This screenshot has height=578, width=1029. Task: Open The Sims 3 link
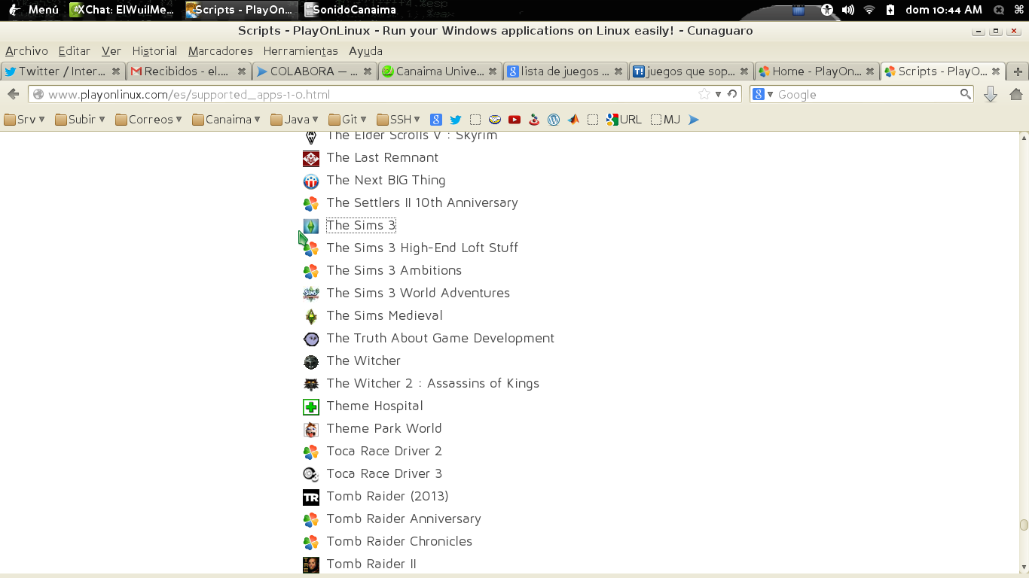[361, 225]
